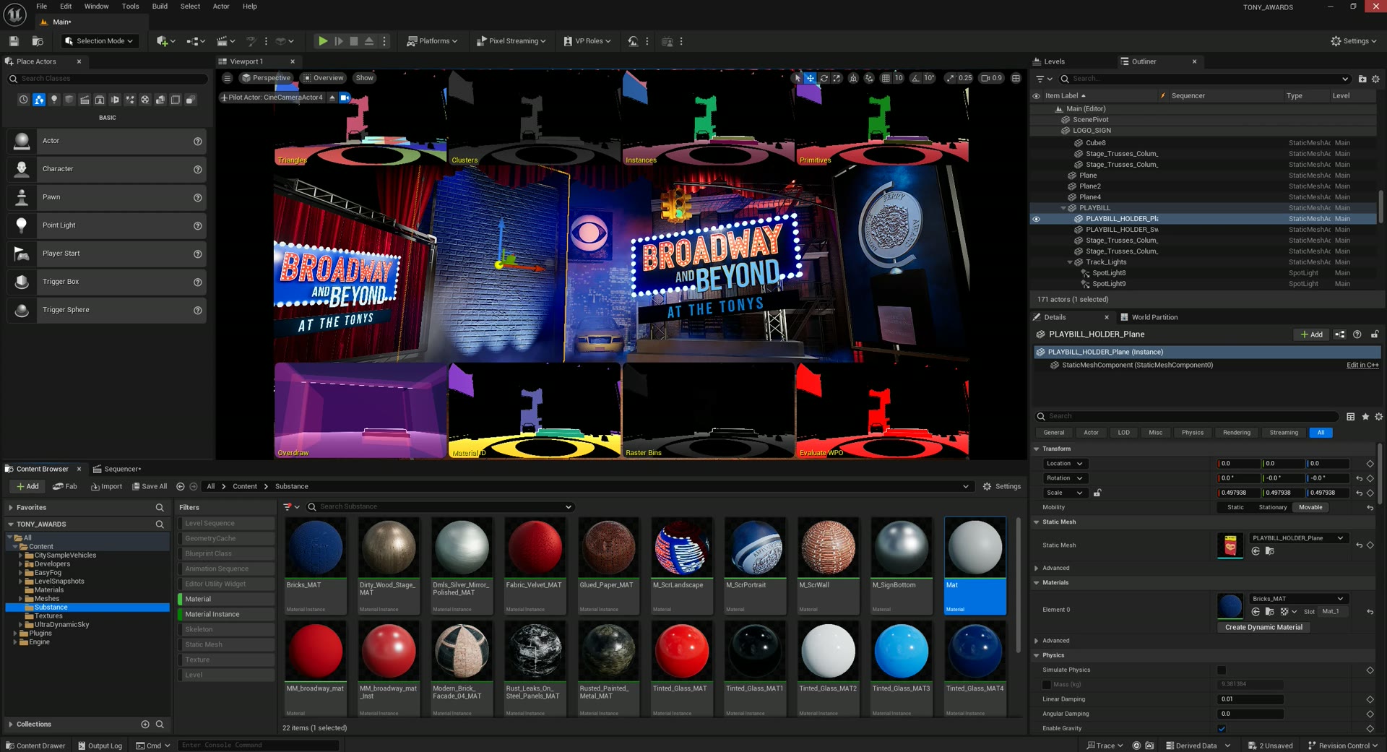Viewport: 1387px width, 752px height.
Task: Open the viewport hamburger options menu
Action: (x=227, y=78)
